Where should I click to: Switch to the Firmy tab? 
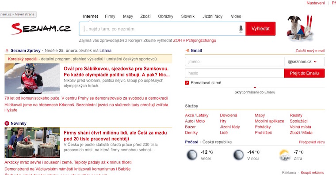[110, 16]
